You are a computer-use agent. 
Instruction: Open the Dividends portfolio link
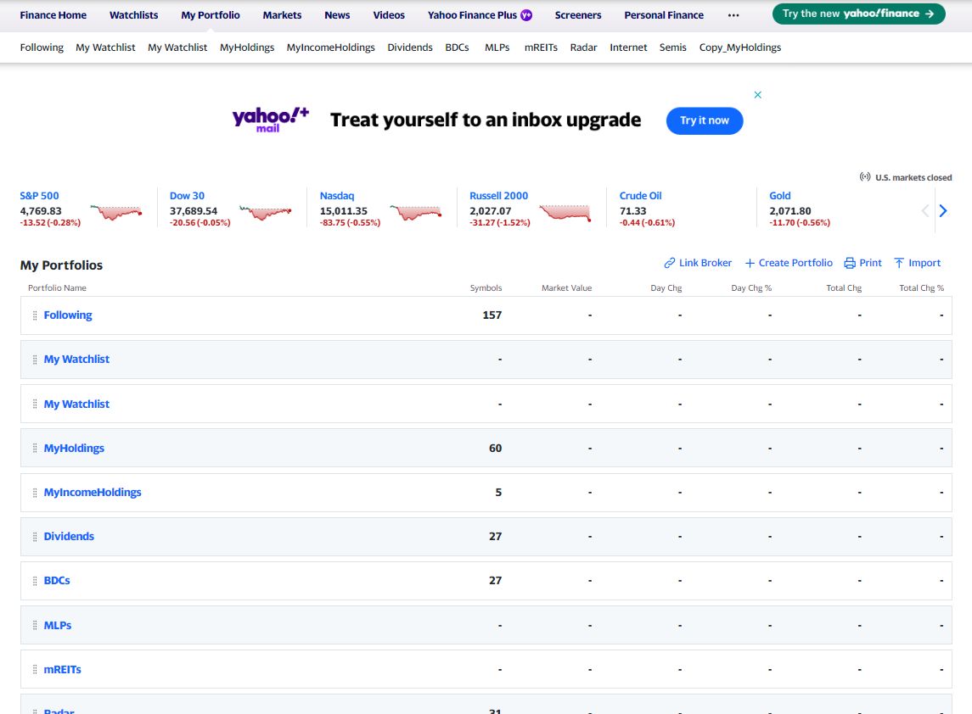click(x=69, y=537)
